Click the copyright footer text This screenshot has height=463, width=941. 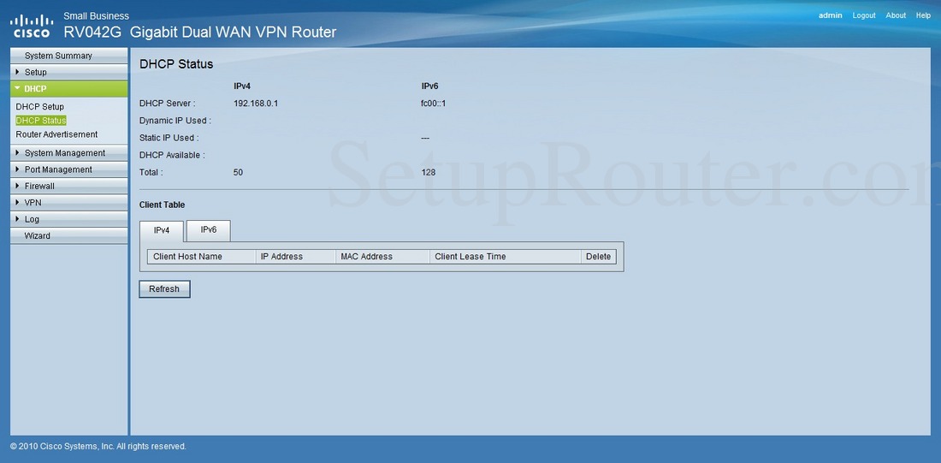[x=98, y=447]
